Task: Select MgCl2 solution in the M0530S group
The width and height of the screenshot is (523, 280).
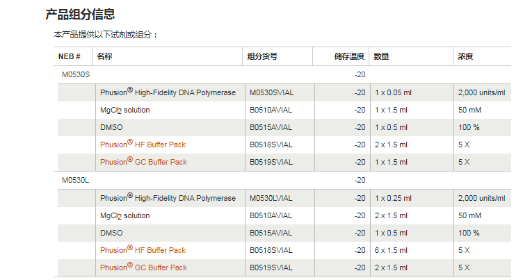Action: point(124,110)
